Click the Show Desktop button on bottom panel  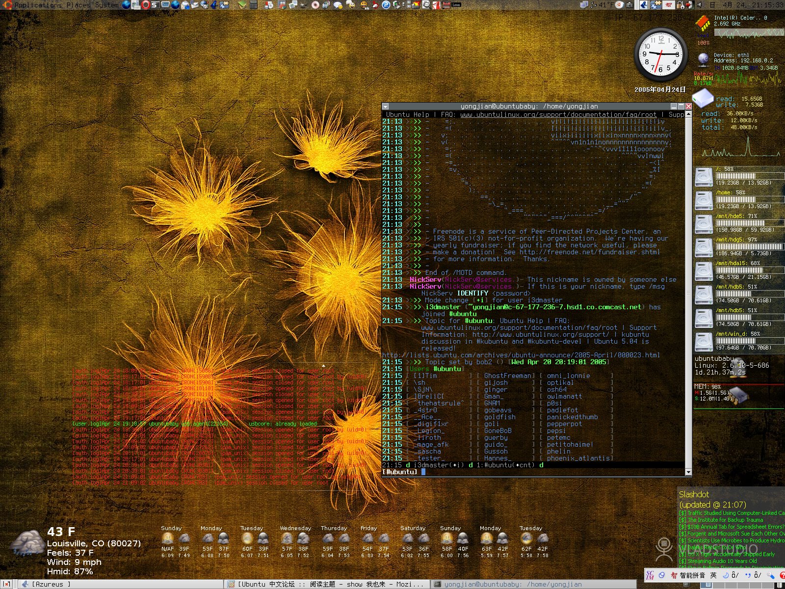click(7, 584)
